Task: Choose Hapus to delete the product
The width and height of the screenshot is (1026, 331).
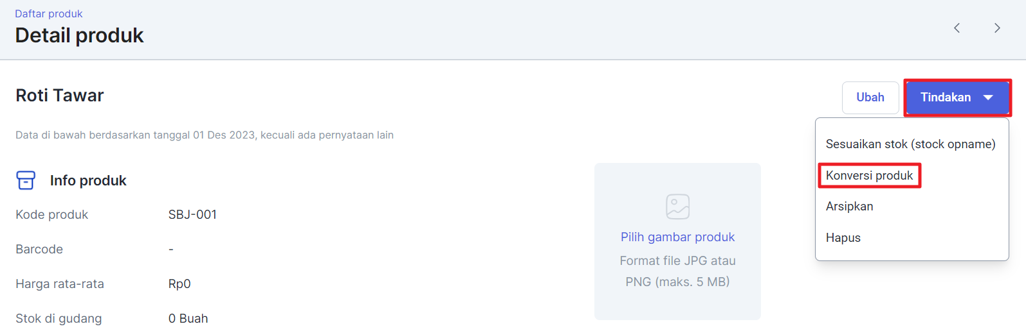Action: click(843, 238)
